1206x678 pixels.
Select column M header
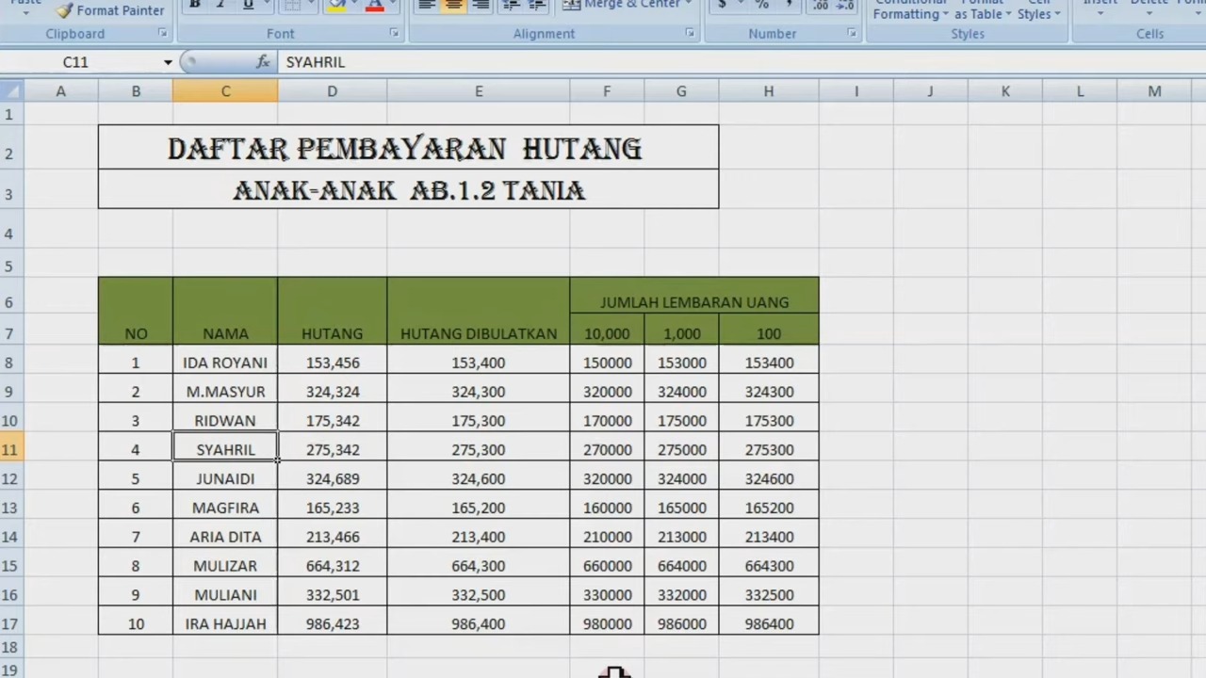(x=1154, y=91)
